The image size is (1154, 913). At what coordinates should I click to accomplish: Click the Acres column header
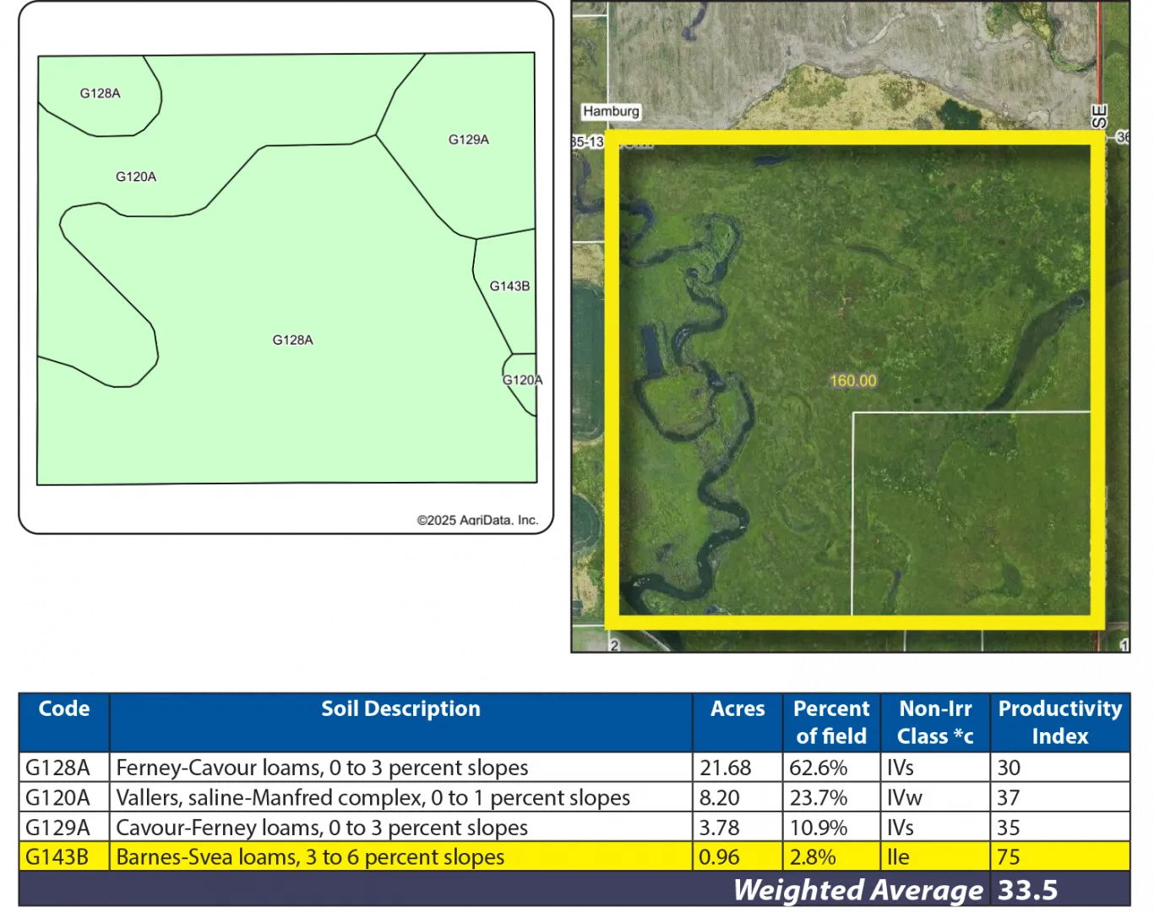[738, 708]
